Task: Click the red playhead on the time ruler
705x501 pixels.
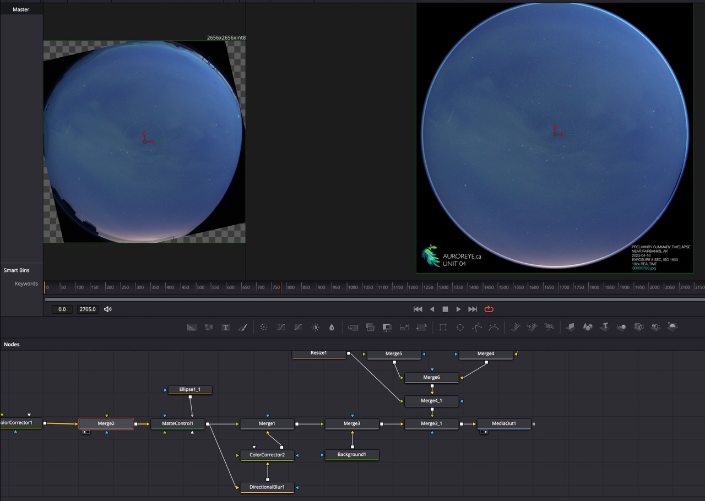Action: [281, 287]
